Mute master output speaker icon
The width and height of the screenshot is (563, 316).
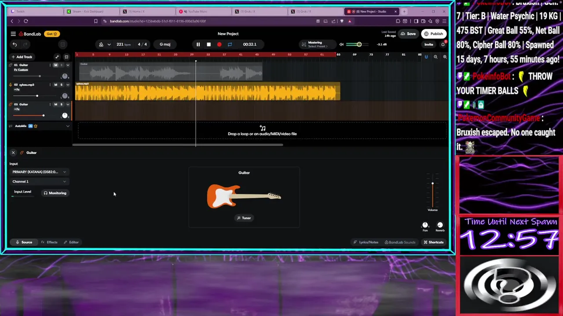[341, 44]
